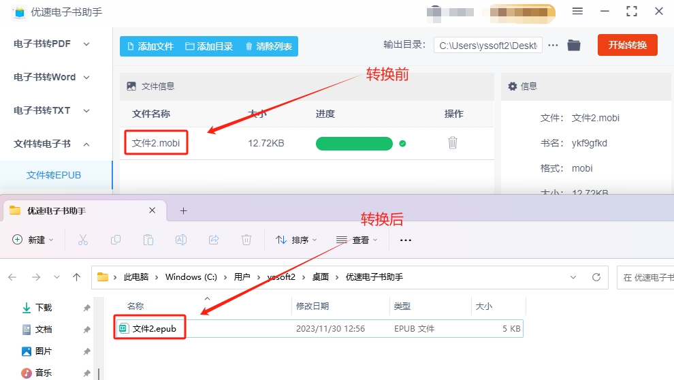The image size is (674, 380).
Task: Click 此电脑 in the address breadcrumb
Action: pyautogui.click(x=136, y=277)
